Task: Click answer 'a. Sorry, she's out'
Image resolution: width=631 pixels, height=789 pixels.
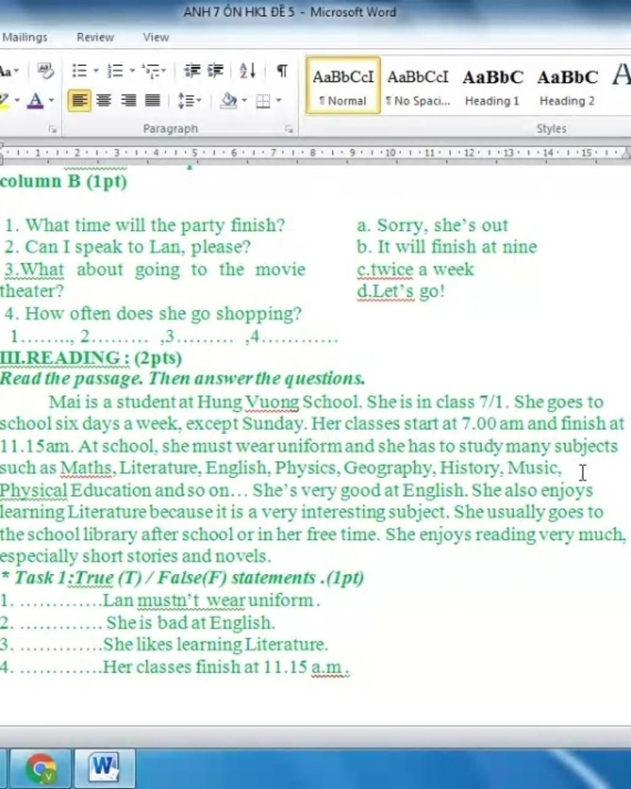Action: [x=433, y=225]
